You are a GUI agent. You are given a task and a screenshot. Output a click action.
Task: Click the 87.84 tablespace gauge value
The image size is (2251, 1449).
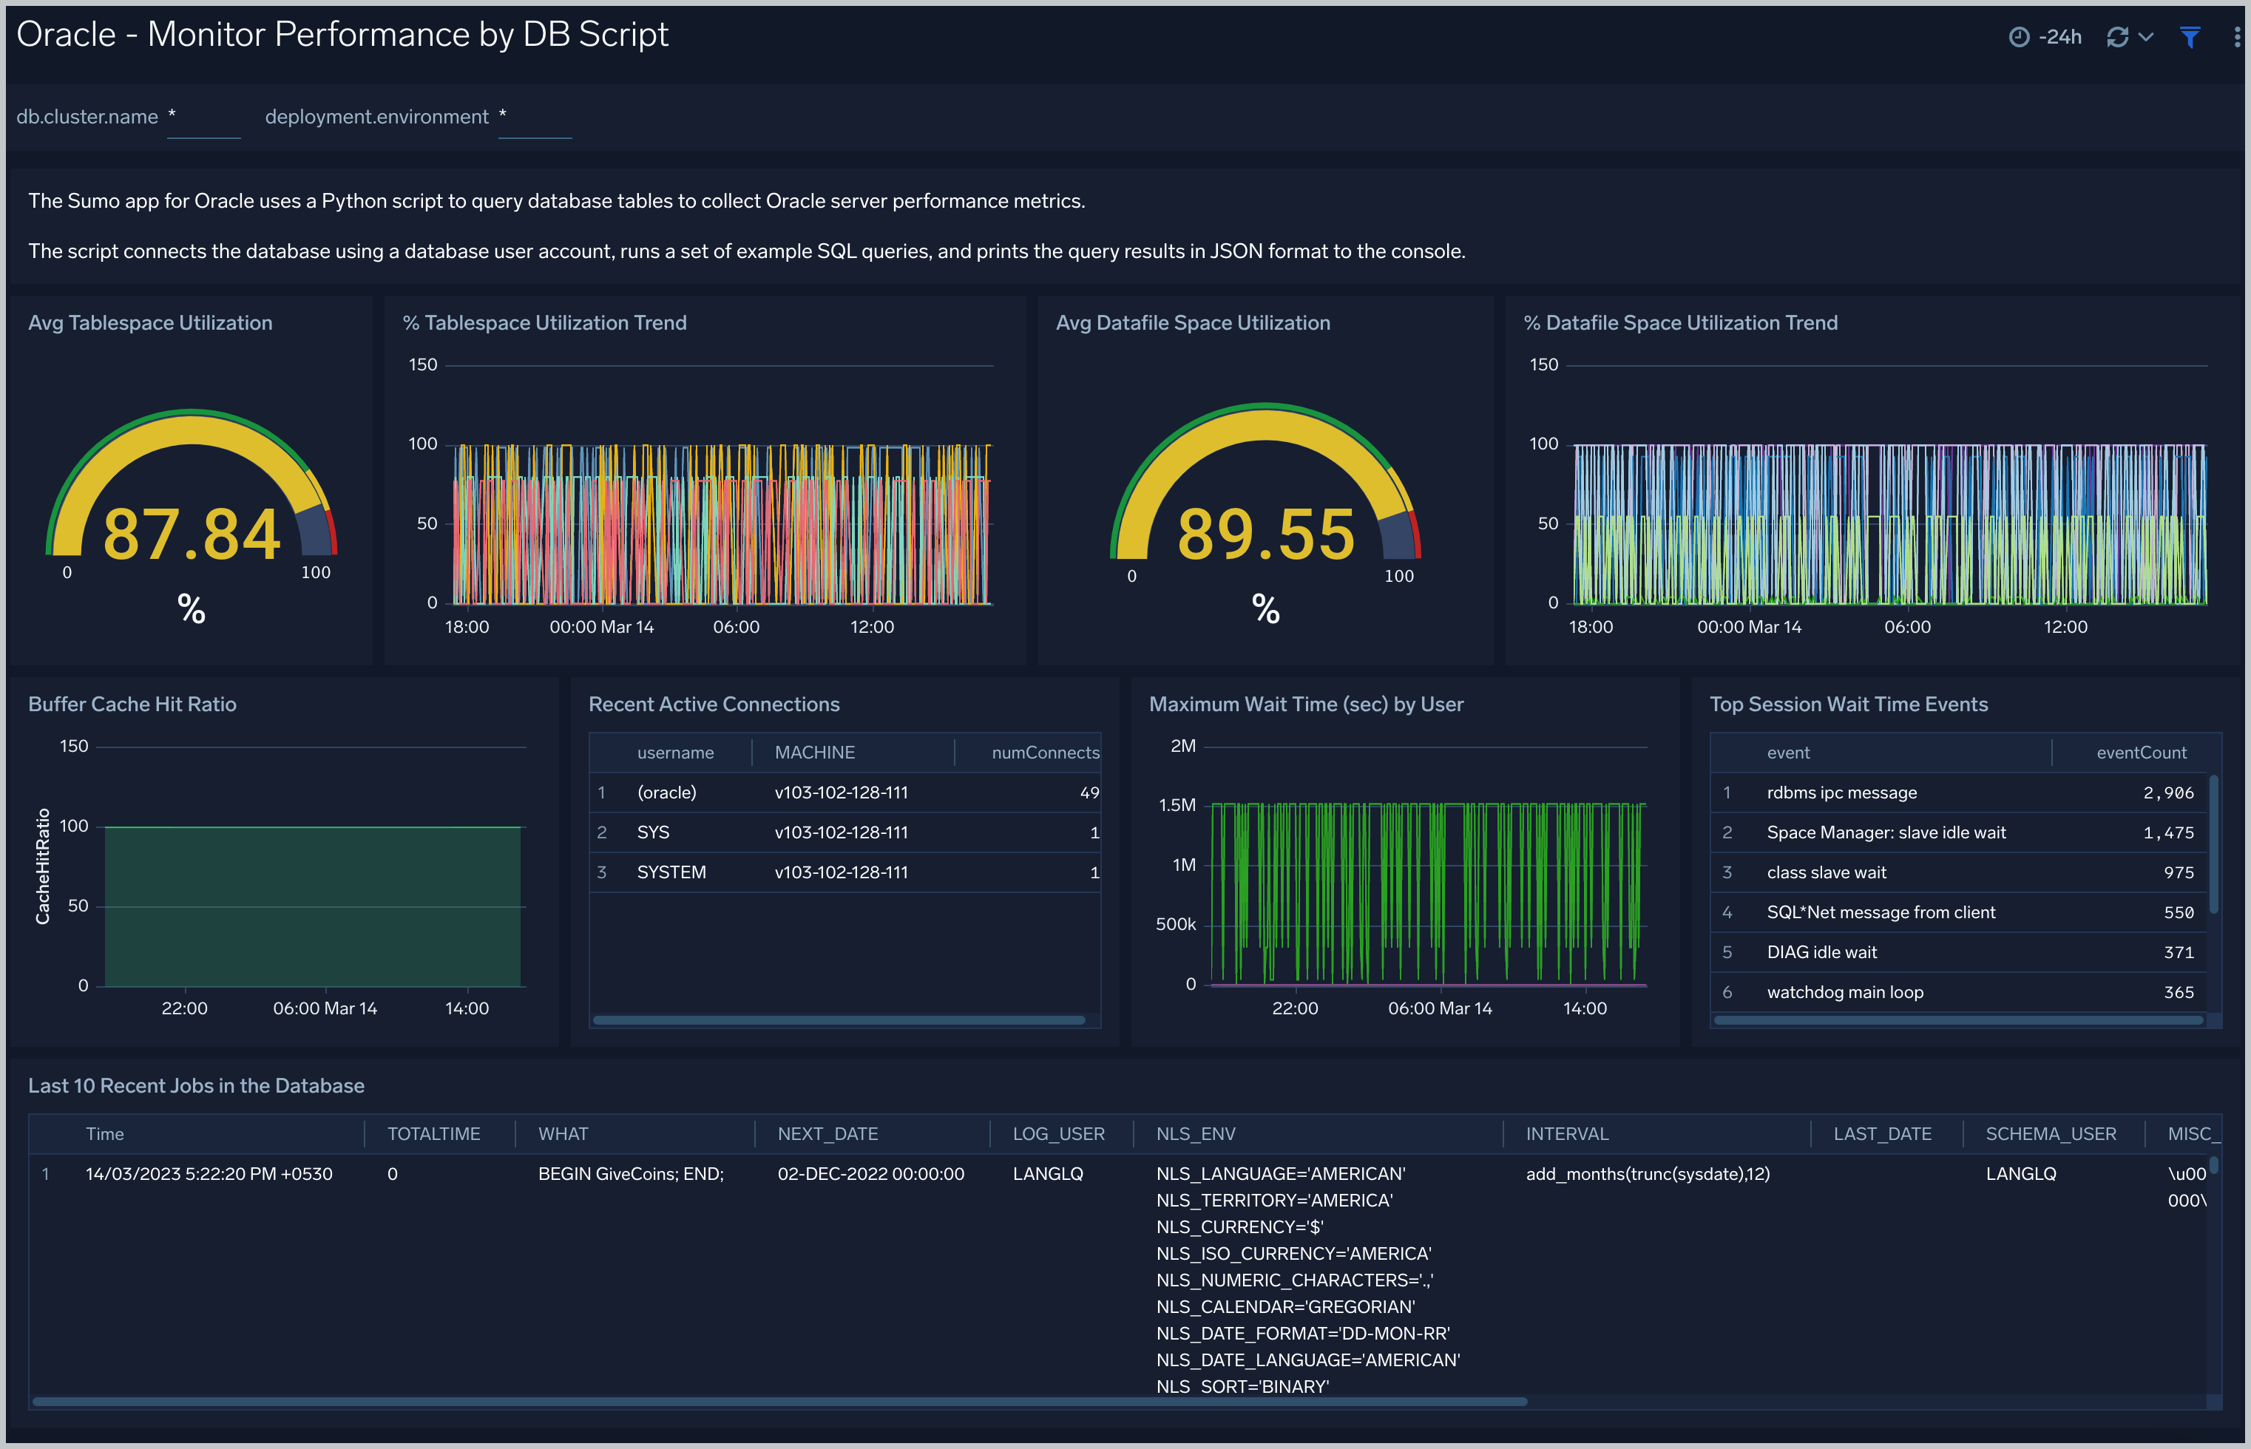click(192, 535)
